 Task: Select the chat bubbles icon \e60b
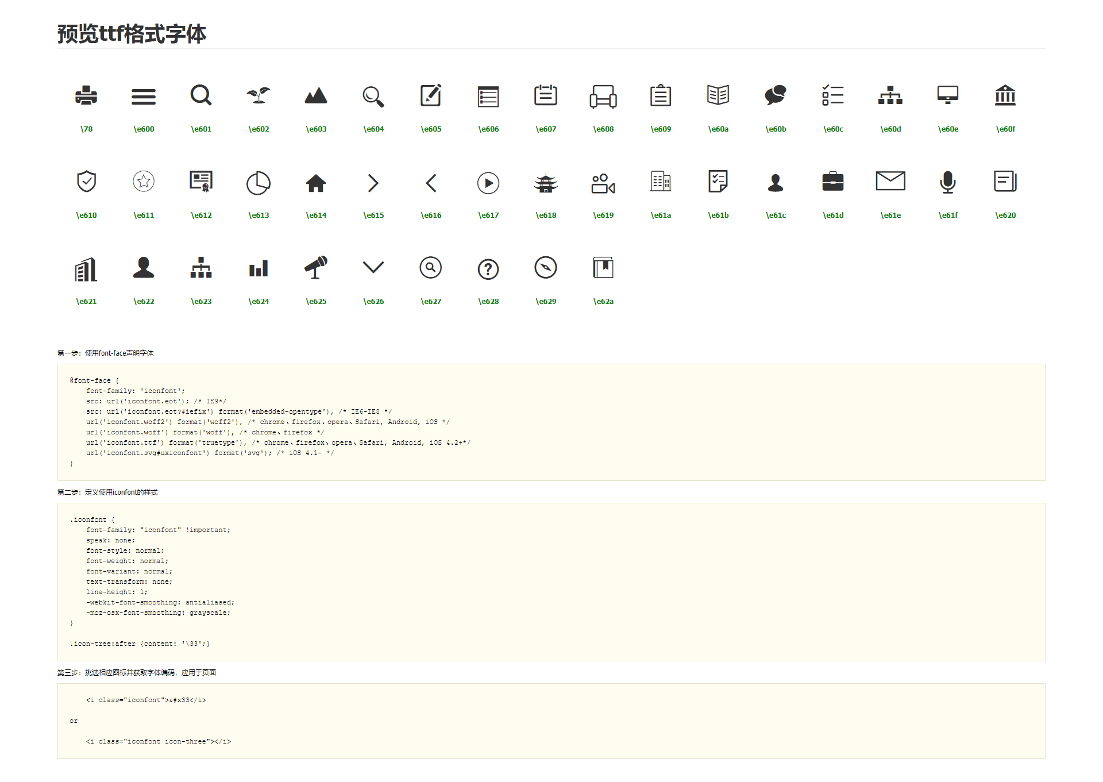pos(776,95)
